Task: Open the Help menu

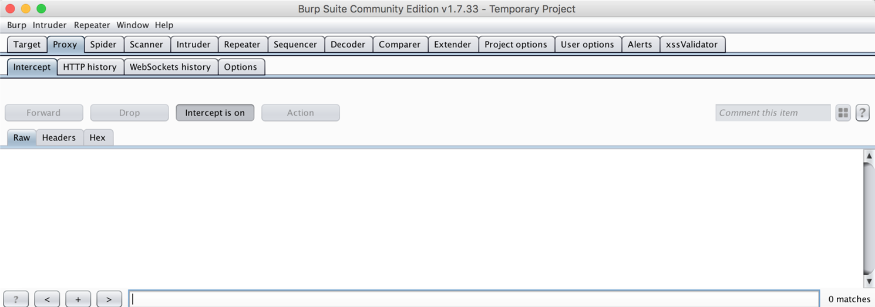Action: (164, 25)
